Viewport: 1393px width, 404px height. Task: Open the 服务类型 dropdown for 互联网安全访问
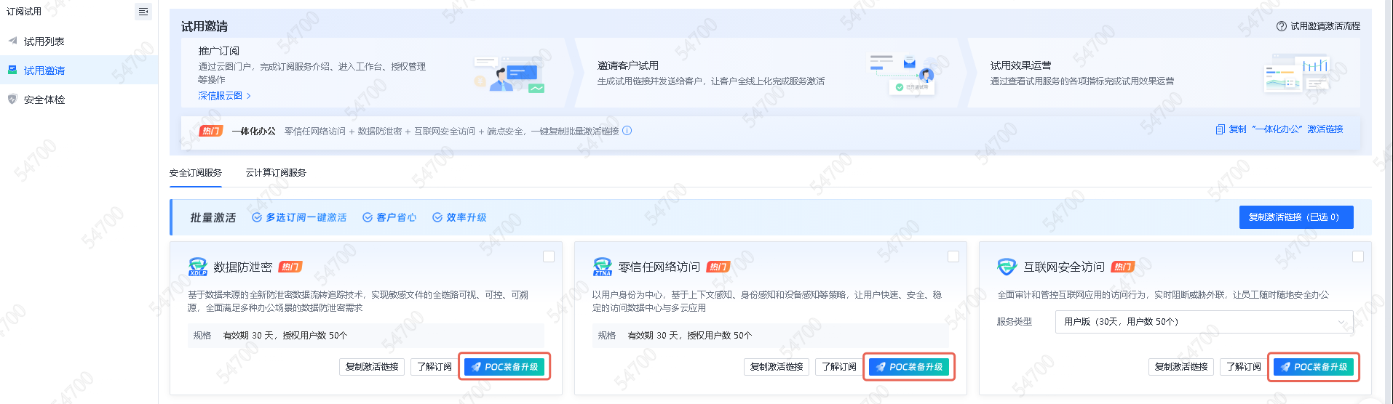point(1204,322)
